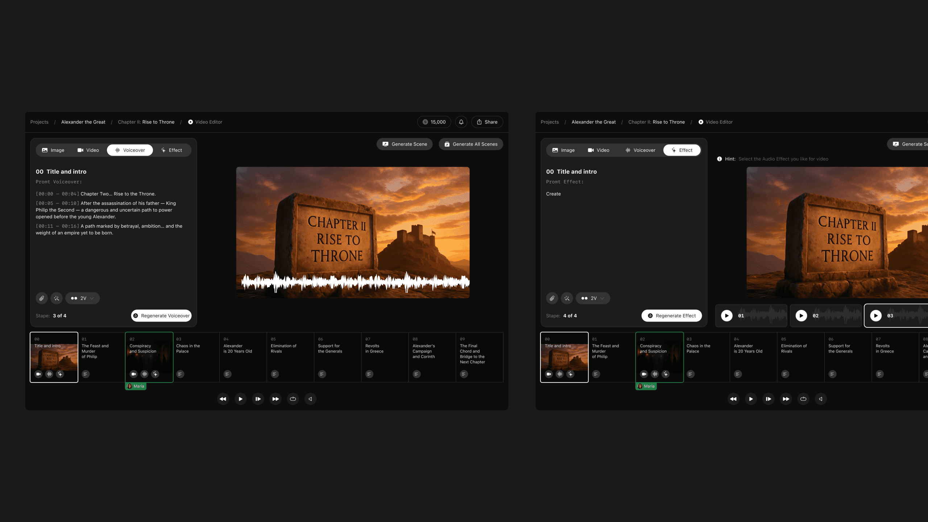
Task: Open notifications bell icon
Action: (461, 122)
